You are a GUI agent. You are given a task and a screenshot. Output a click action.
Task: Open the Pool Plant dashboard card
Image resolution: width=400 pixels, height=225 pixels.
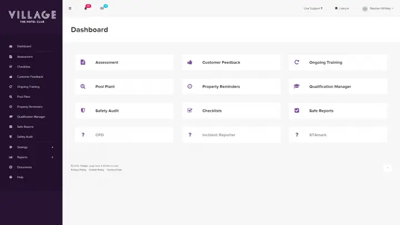click(124, 87)
